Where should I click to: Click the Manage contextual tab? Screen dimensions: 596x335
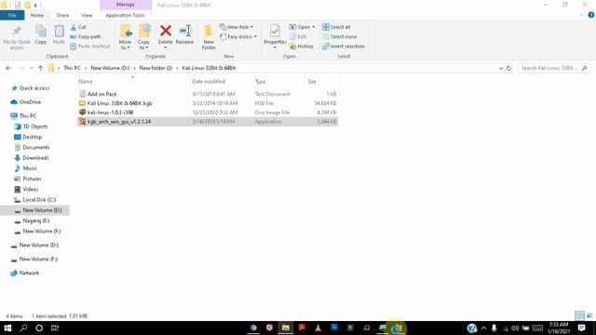(126, 5)
